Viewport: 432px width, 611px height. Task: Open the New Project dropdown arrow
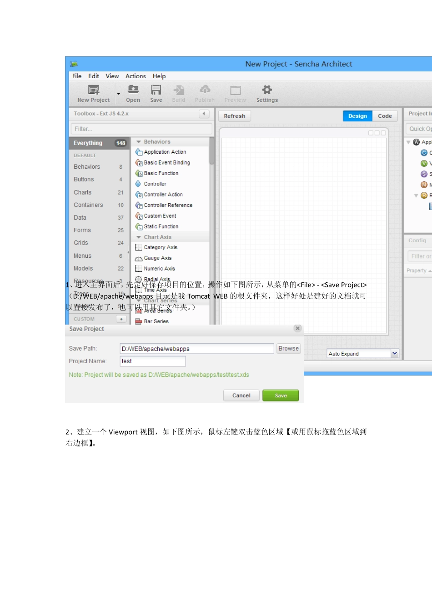(x=118, y=94)
